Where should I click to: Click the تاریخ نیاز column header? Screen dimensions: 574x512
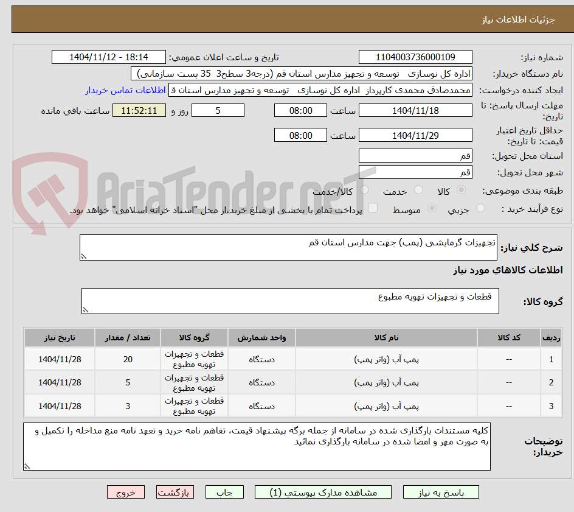pos(60,337)
